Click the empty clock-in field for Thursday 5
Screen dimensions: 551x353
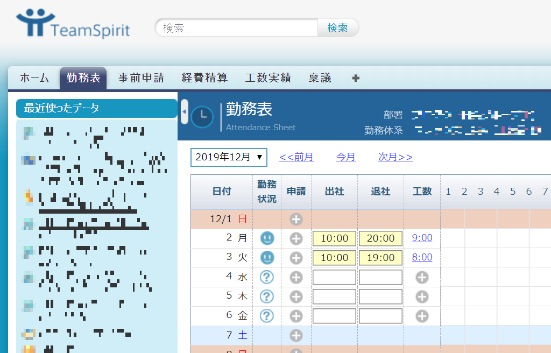(x=334, y=296)
